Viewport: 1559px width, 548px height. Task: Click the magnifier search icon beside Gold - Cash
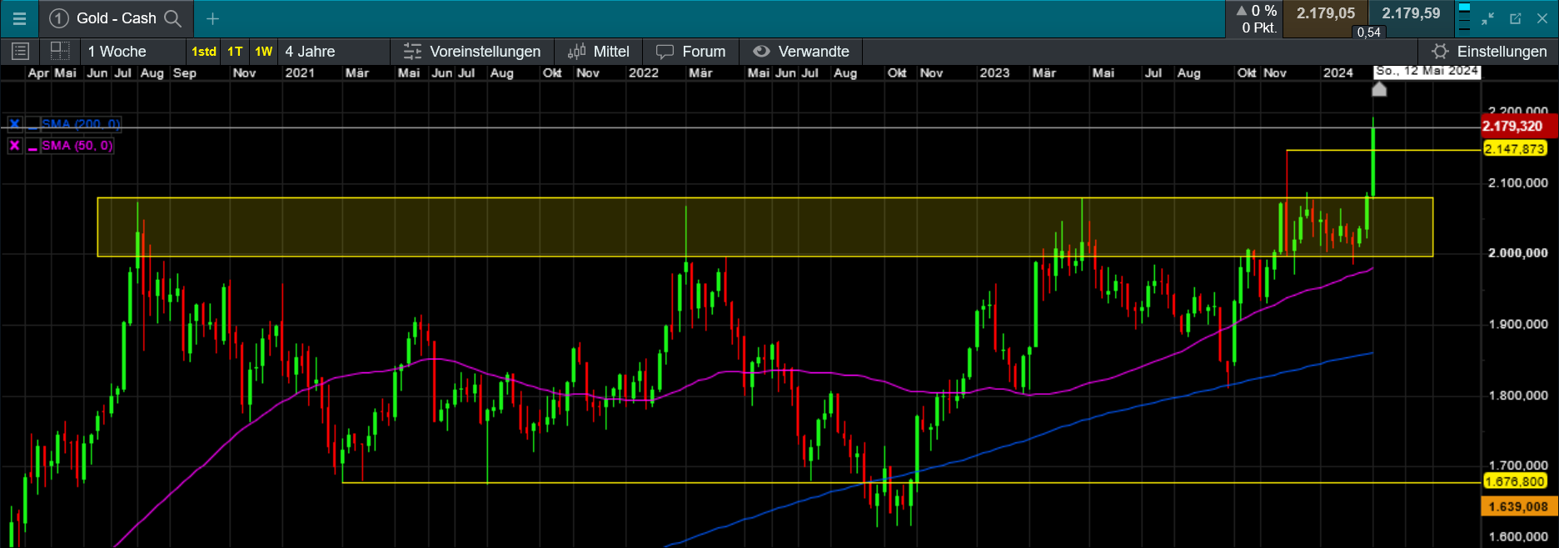(172, 18)
